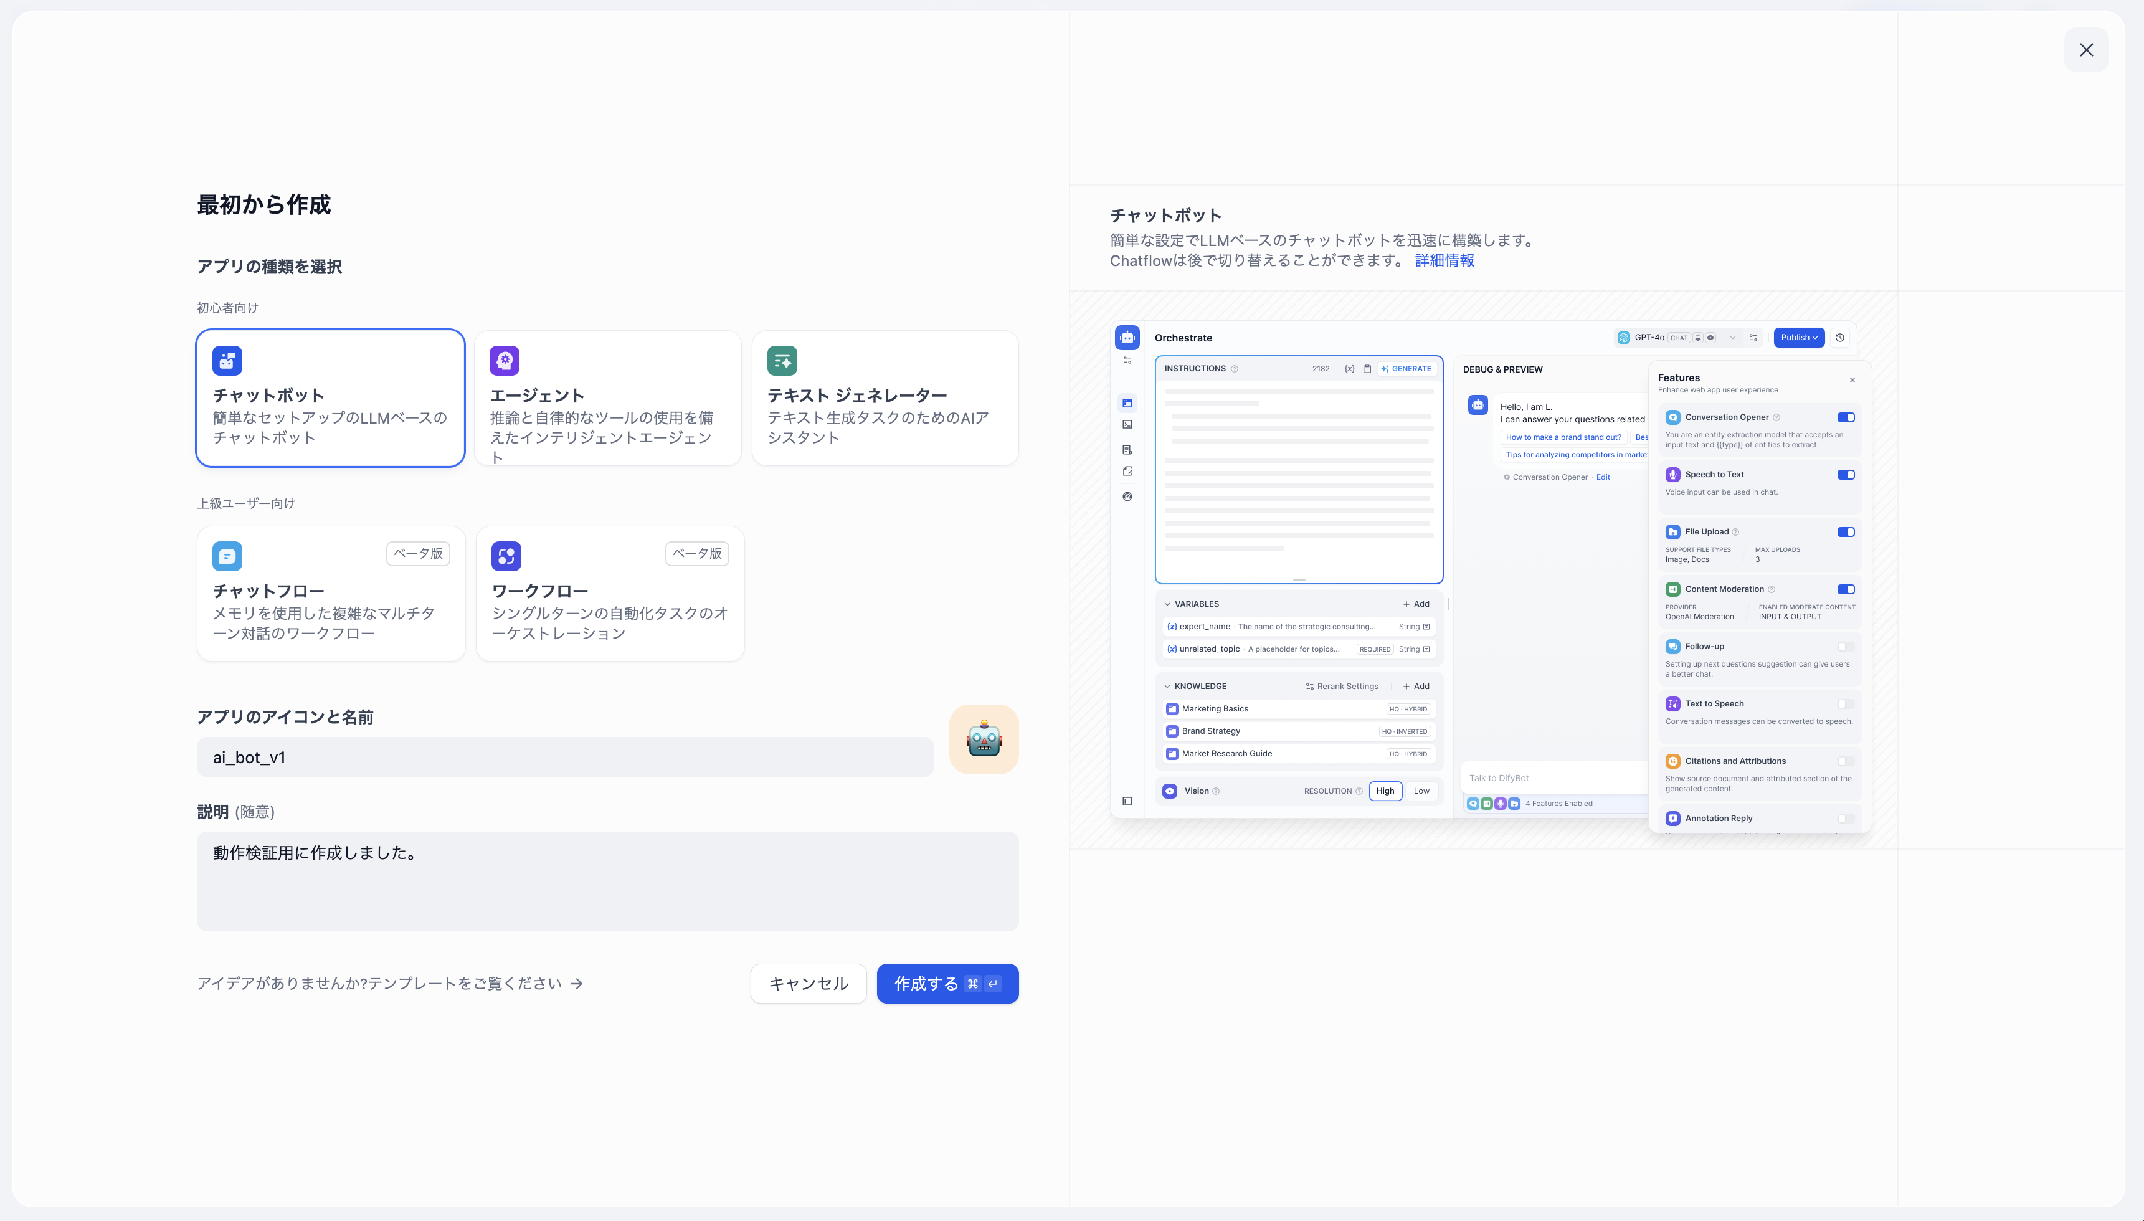Open the 詳細情報 link
This screenshot has width=2144, height=1221.
coord(1444,261)
